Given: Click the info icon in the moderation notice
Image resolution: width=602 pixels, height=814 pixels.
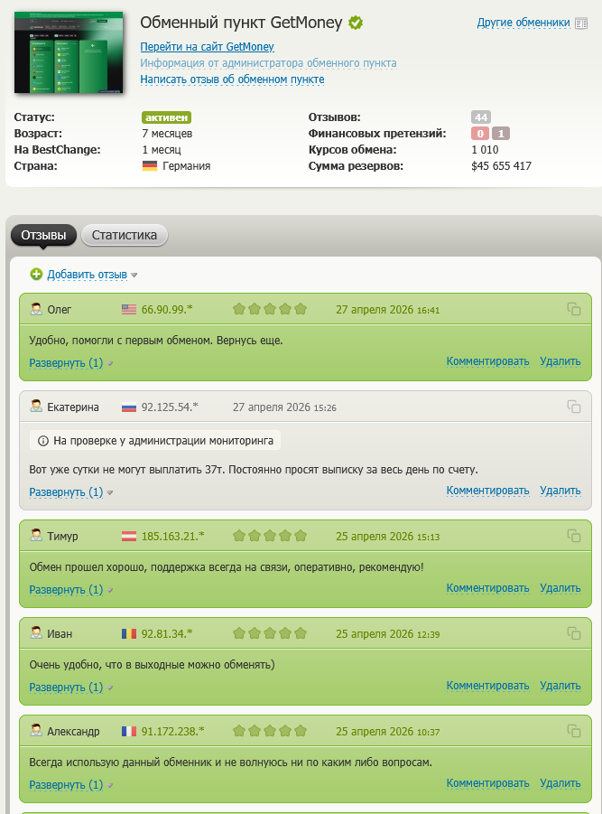Looking at the screenshot, I should 43,441.
